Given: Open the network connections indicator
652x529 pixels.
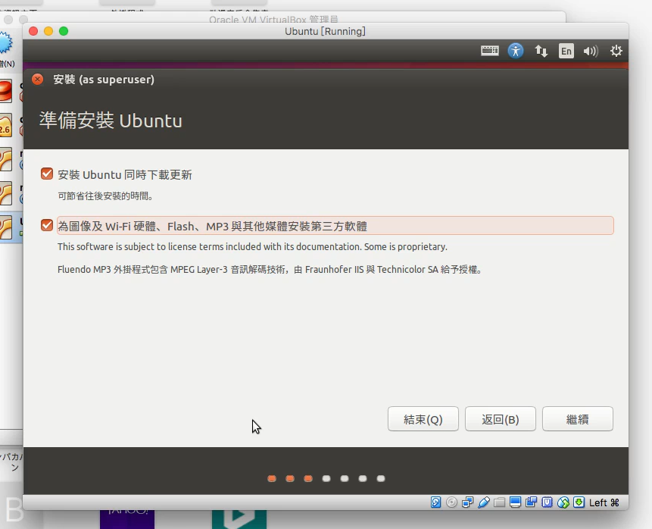Looking at the screenshot, I should pyautogui.click(x=541, y=51).
